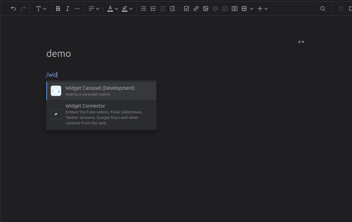Open find and replace search

323,9
